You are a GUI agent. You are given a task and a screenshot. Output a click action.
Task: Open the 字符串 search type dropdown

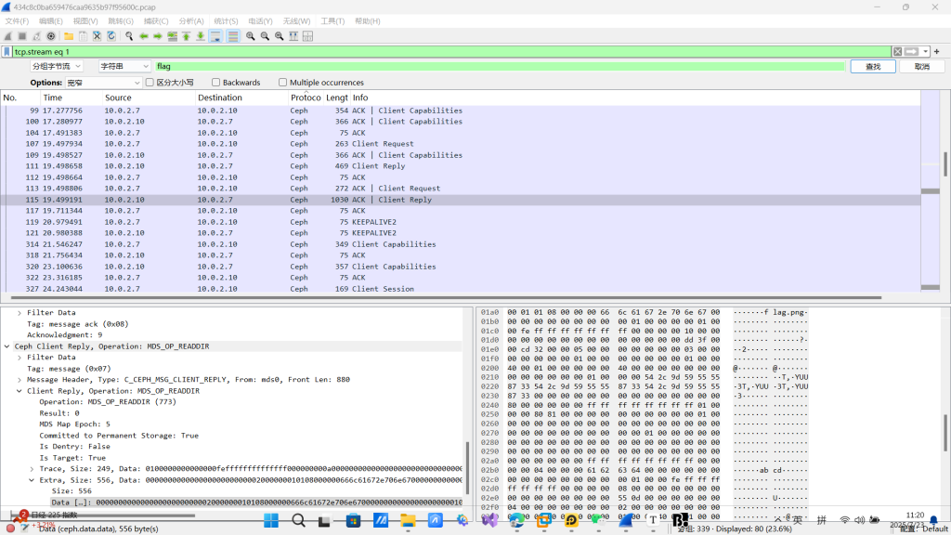[x=124, y=67]
